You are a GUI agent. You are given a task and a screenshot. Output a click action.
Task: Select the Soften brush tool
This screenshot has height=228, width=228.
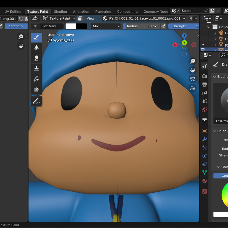pos(36,48)
